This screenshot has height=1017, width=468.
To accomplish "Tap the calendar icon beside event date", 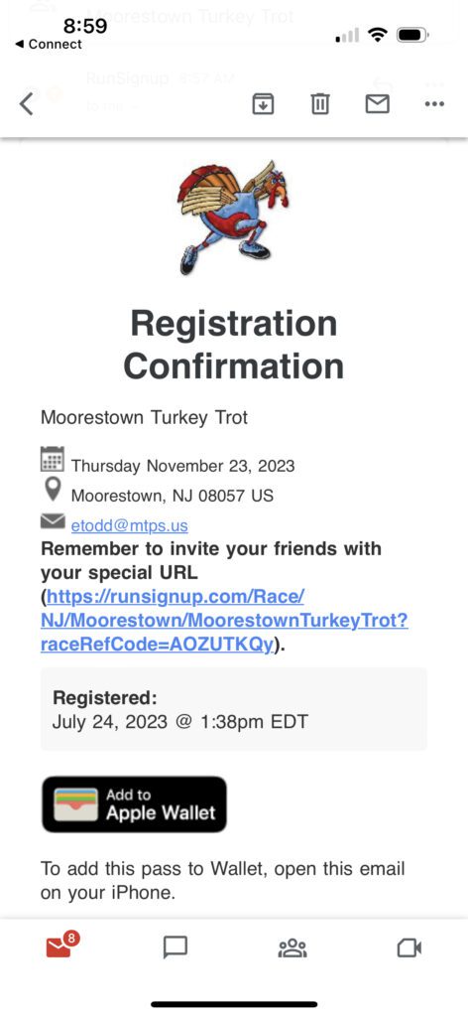I will [x=52, y=459].
